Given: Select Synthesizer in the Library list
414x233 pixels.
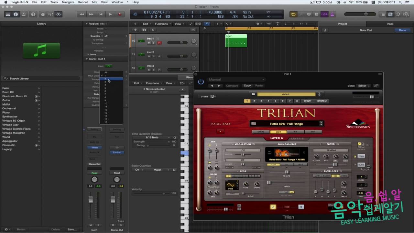Looking at the screenshot, I should coord(10,116).
